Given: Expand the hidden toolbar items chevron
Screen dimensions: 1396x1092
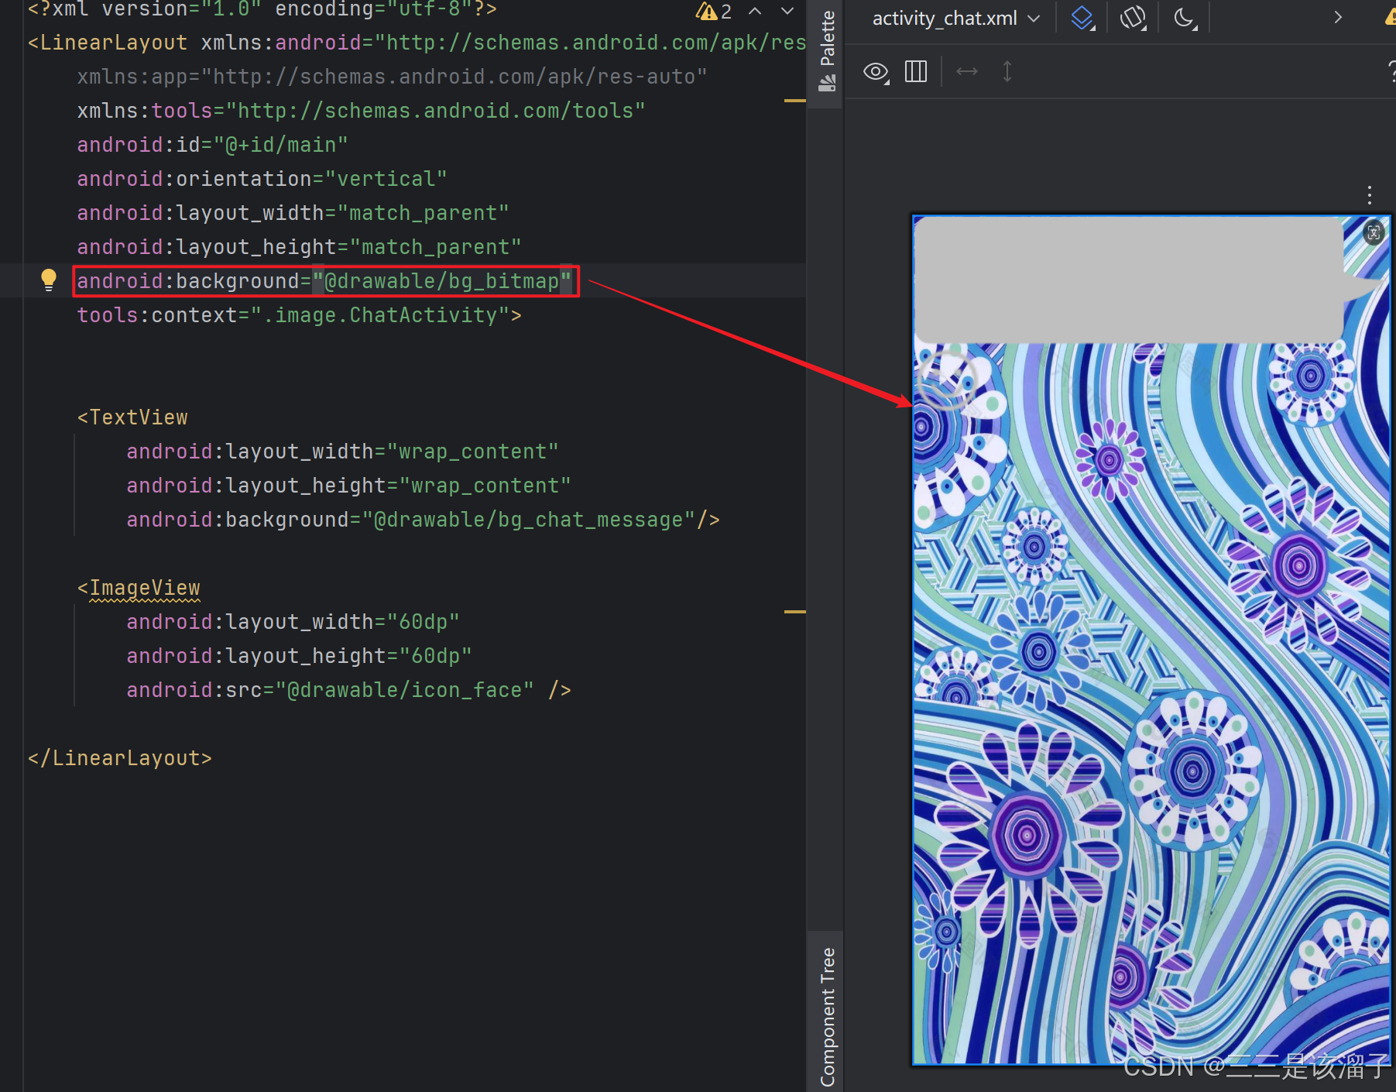Looking at the screenshot, I should click(1338, 17).
